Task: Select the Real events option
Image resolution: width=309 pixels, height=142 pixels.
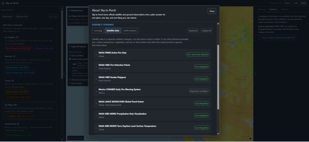Action: 7,17
